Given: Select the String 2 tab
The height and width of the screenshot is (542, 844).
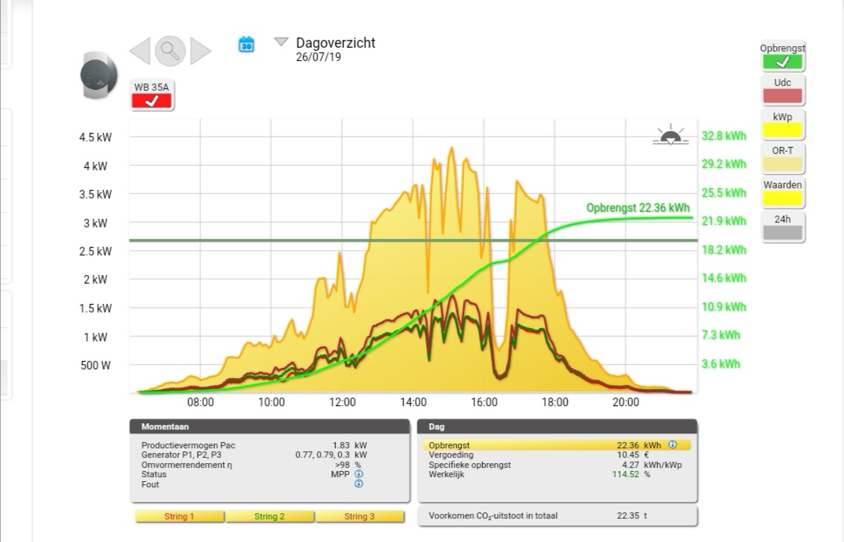Looking at the screenshot, I should pyautogui.click(x=270, y=516).
